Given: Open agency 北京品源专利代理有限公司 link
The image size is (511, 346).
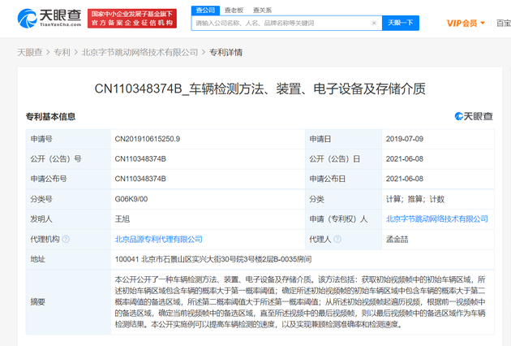Looking at the screenshot, I should (x=158, y=240).
